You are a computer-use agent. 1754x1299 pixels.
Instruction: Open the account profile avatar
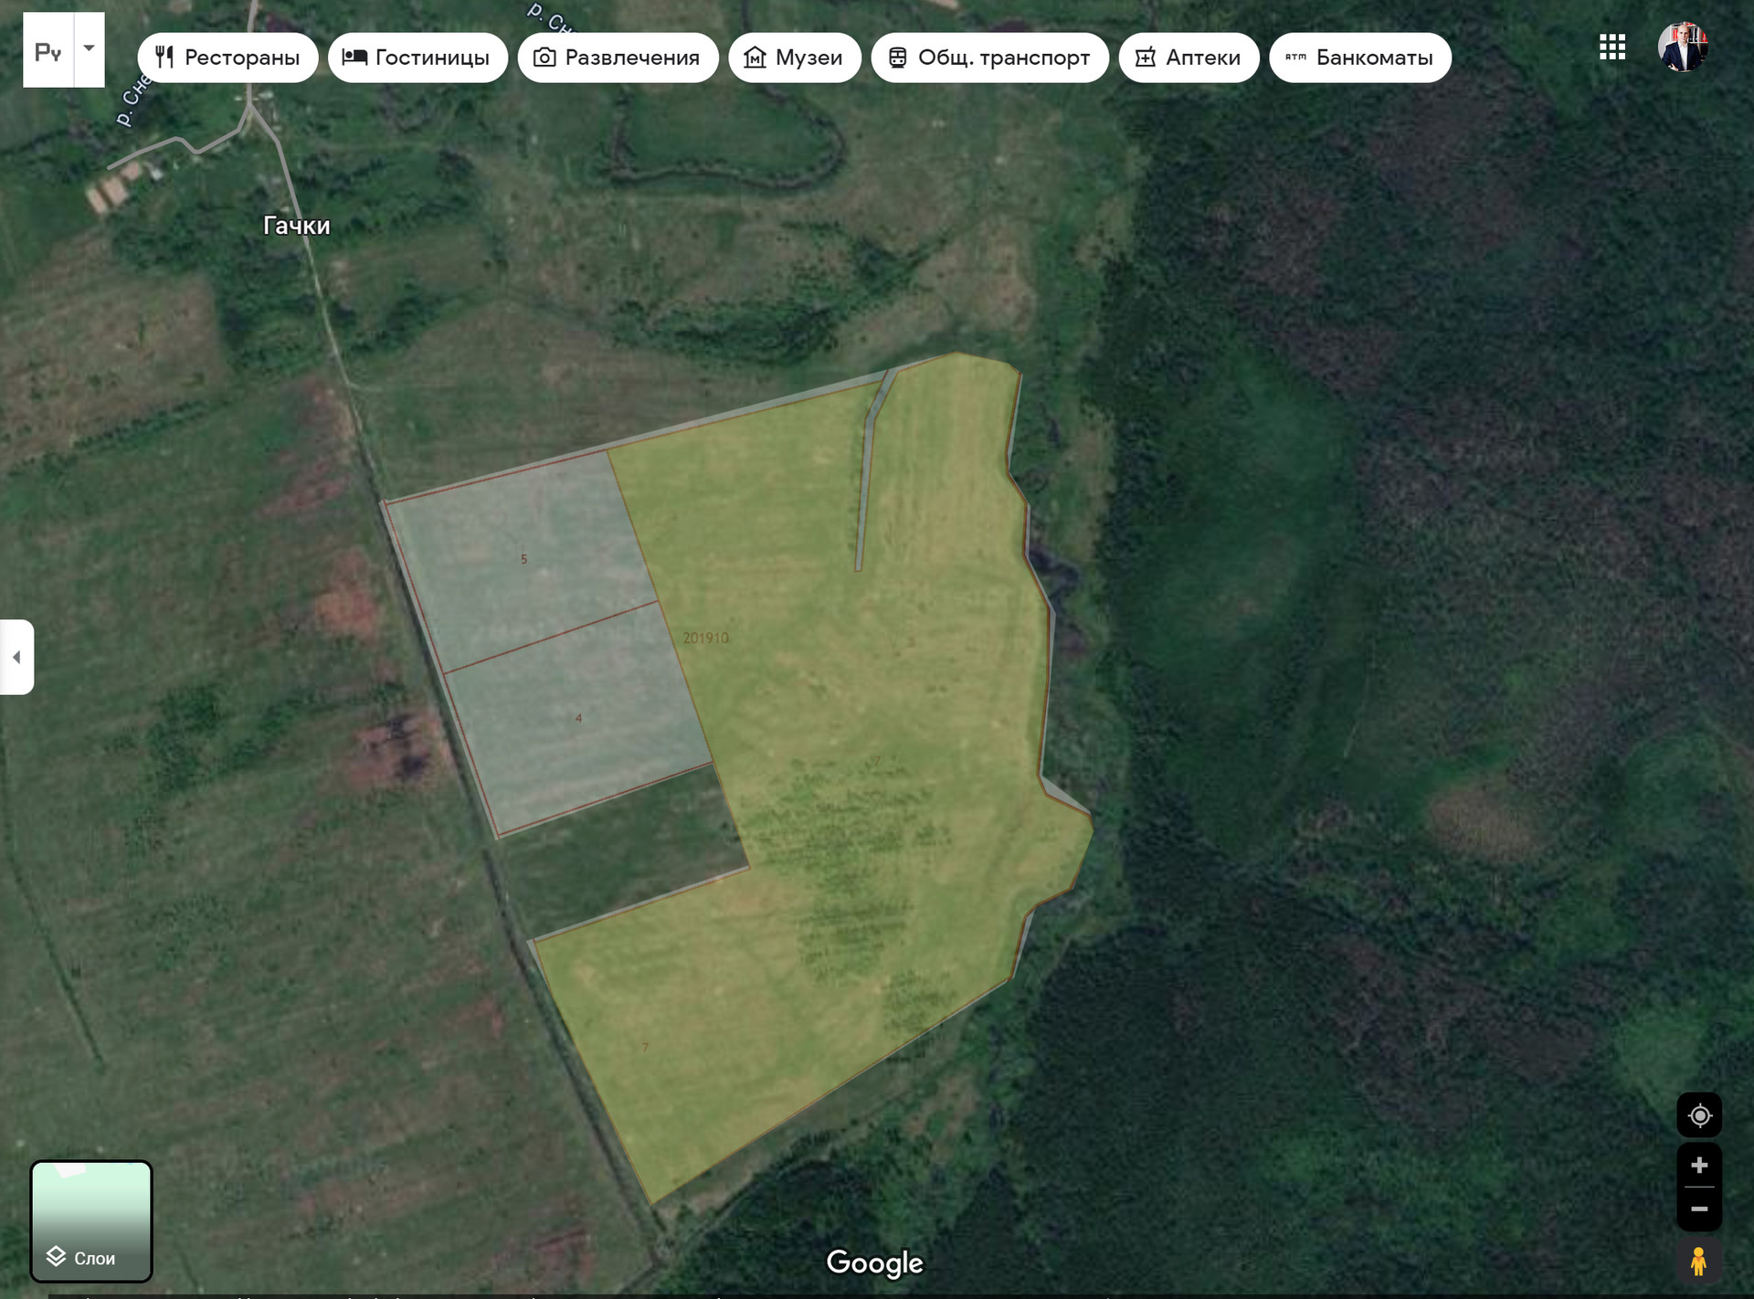tap(1682, 47)
